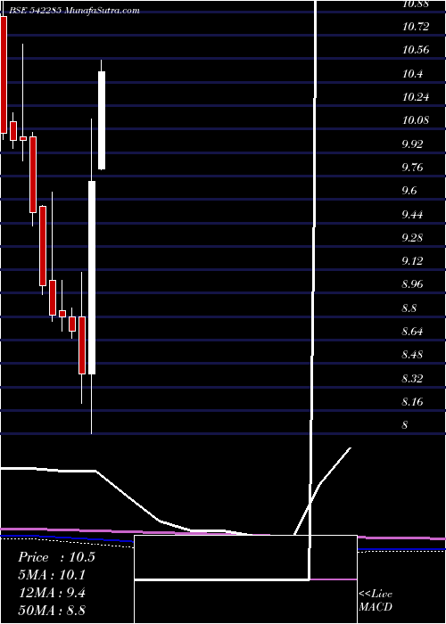
Task: Select the red candle spanning 9.44 to 9.95
Action: click(x=33, y=175)
